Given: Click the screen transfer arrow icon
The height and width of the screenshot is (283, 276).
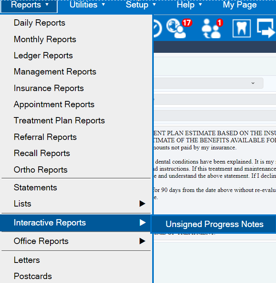Looking at the screenshot, I should point(266,28).
